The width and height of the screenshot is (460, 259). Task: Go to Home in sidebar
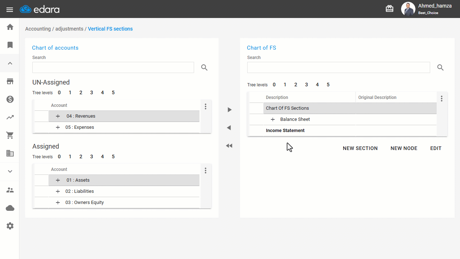[x=10, y=27]
